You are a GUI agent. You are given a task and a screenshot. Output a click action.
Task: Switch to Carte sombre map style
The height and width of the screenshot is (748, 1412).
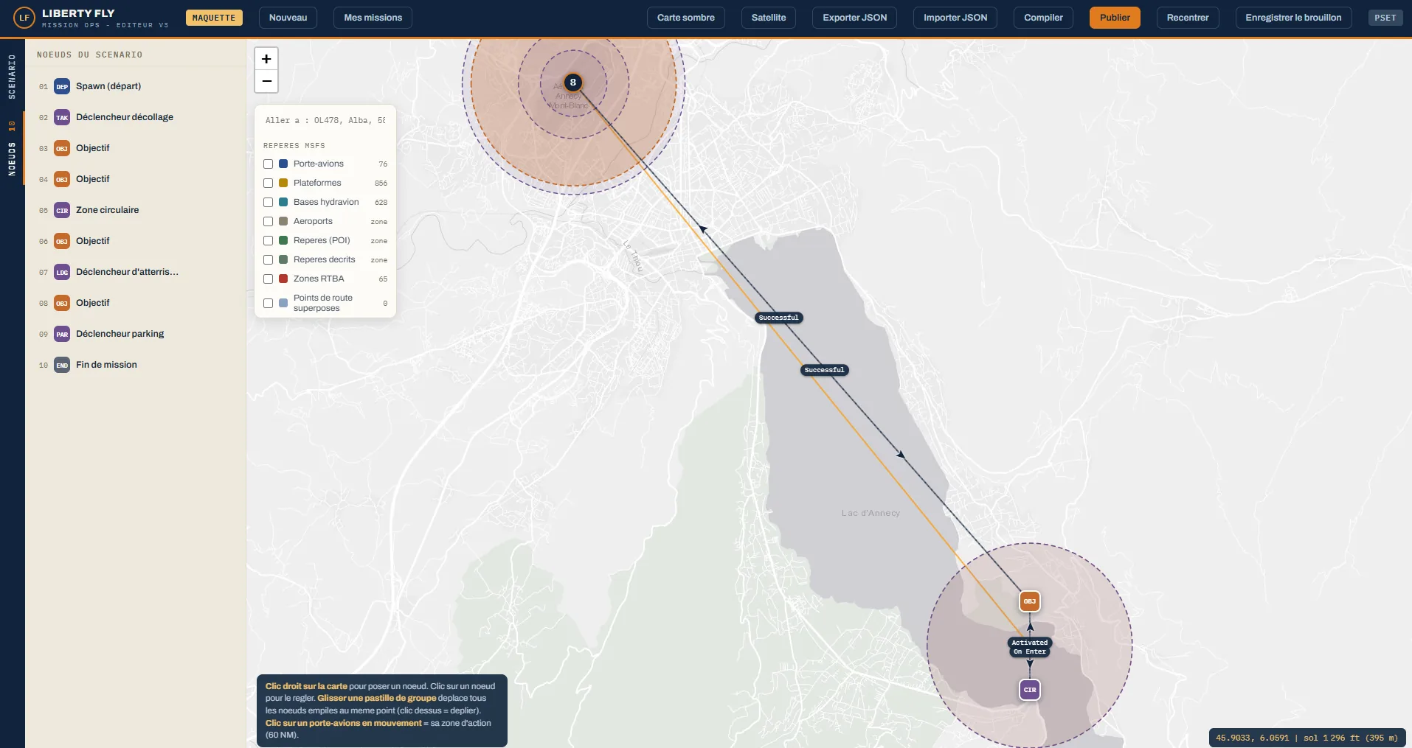[685, 18]
